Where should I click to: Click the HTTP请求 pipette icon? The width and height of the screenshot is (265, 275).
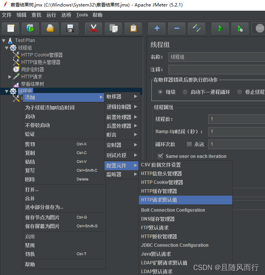(x=16, y=77)
